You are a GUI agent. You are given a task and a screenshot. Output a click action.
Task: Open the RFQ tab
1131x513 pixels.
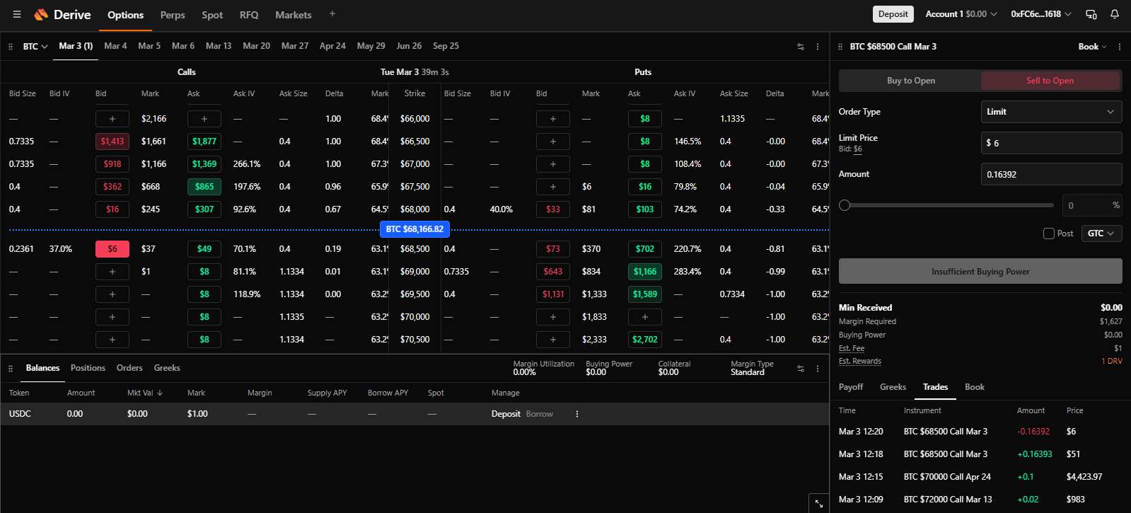click(x=249, y=15)
